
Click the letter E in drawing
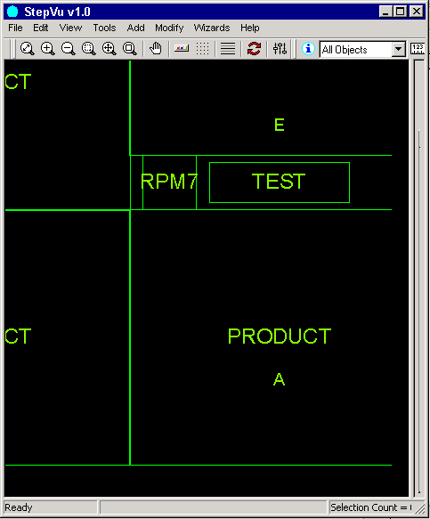point(279,125)
